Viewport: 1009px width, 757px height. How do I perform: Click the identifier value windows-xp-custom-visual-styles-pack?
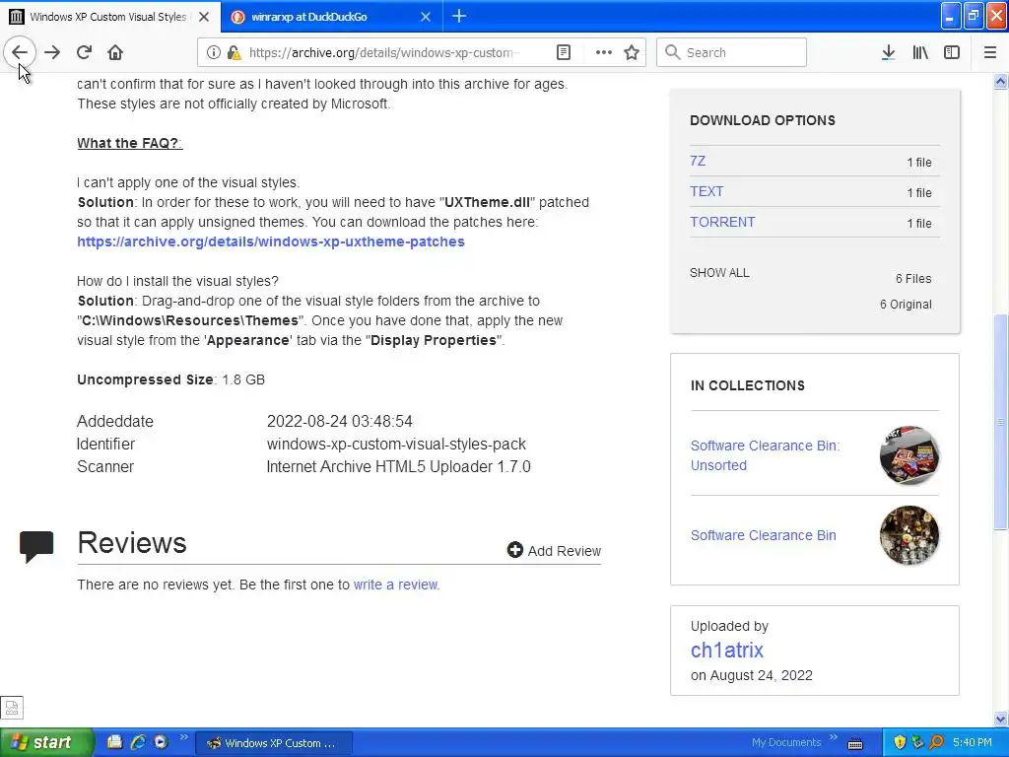396,445
